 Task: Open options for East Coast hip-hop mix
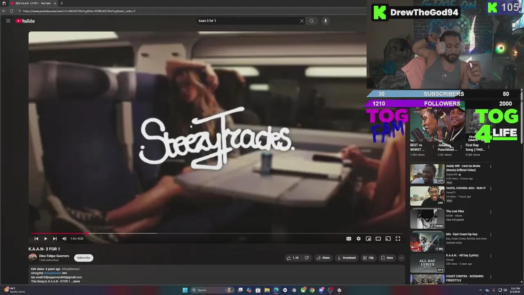coord(490,235)
